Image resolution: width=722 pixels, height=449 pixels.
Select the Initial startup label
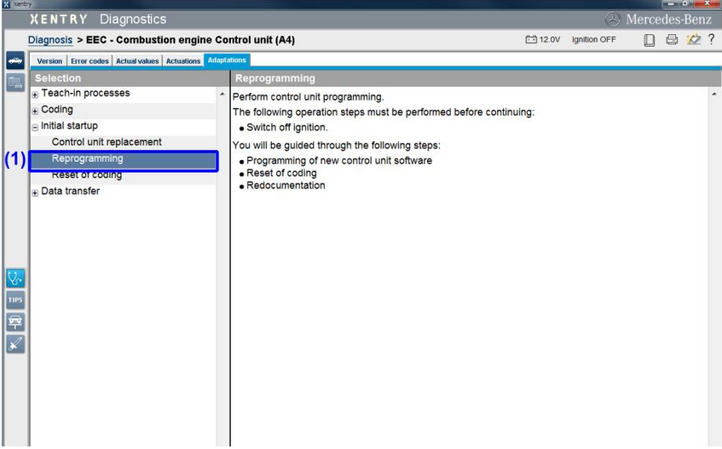(x=69, y=125)
